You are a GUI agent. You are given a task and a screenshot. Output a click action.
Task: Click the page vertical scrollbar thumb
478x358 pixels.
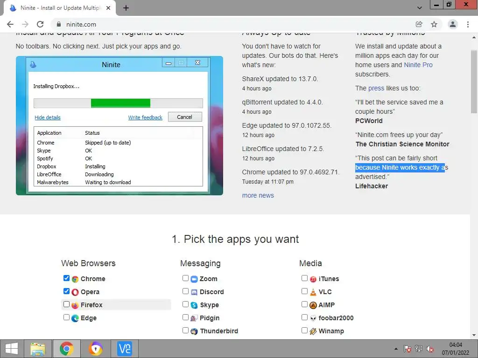coord(474,82)
